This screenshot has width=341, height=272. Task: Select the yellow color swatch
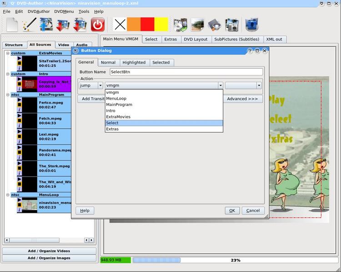[x=161, y=25]
